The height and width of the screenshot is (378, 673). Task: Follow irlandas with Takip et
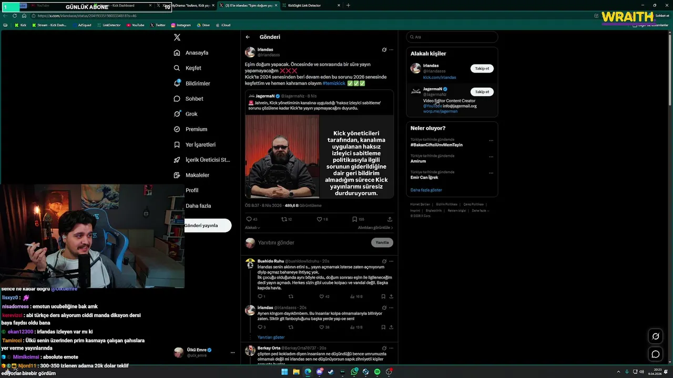coord(482,69)
